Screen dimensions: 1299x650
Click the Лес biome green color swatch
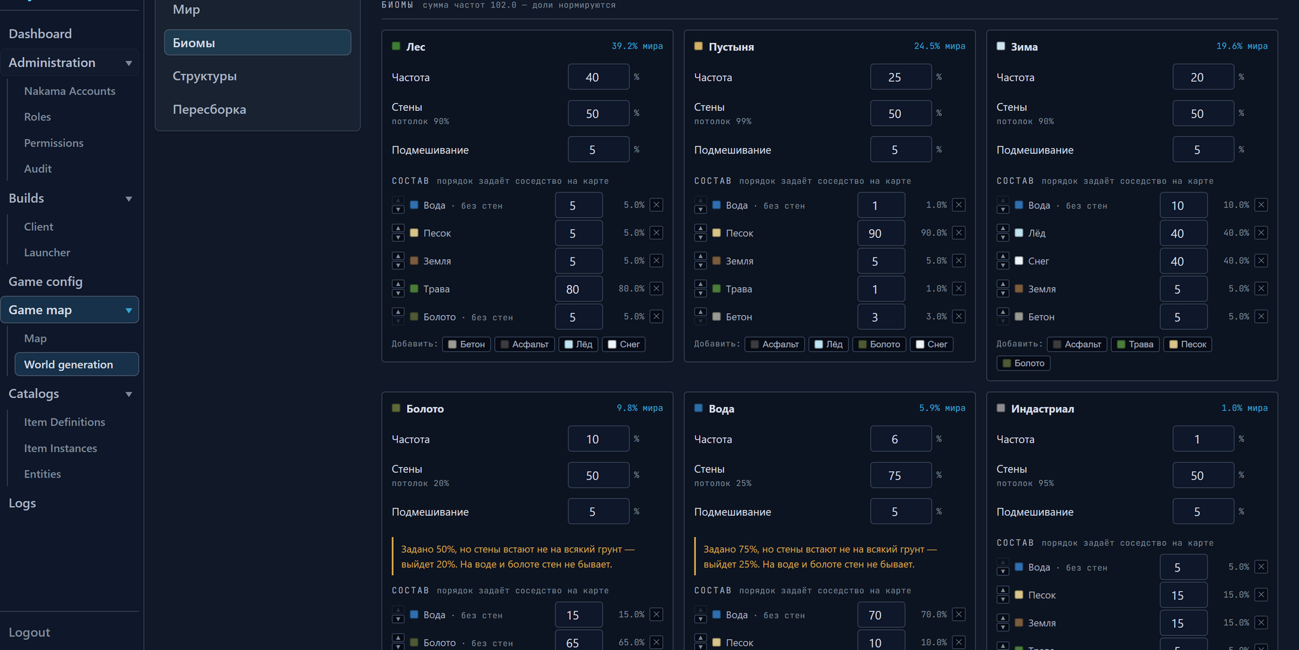pyautogui.click(x=396, y=46)
